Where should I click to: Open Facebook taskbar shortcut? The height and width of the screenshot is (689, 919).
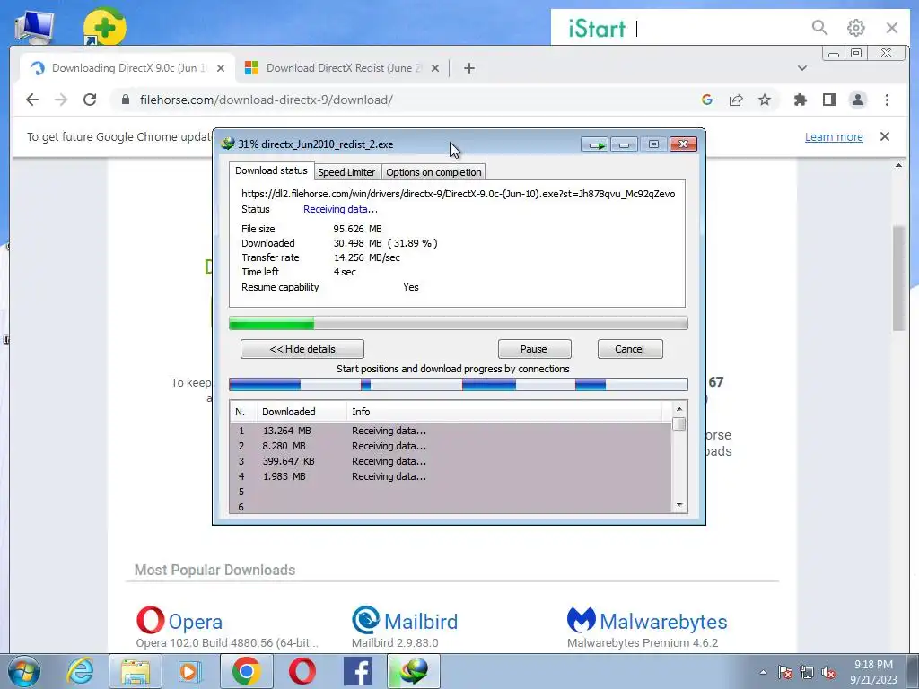358,671
